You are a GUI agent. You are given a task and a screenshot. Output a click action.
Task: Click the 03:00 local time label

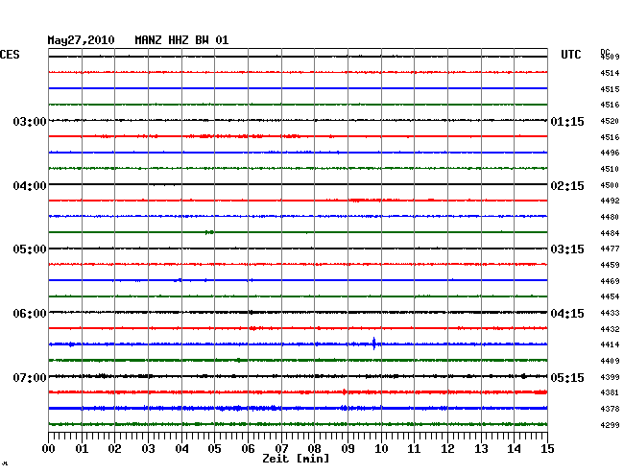pyautogui.click(x=29, y=122)
